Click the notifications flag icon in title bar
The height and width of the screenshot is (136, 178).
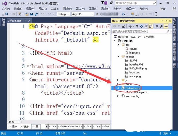tap(103, 3)
